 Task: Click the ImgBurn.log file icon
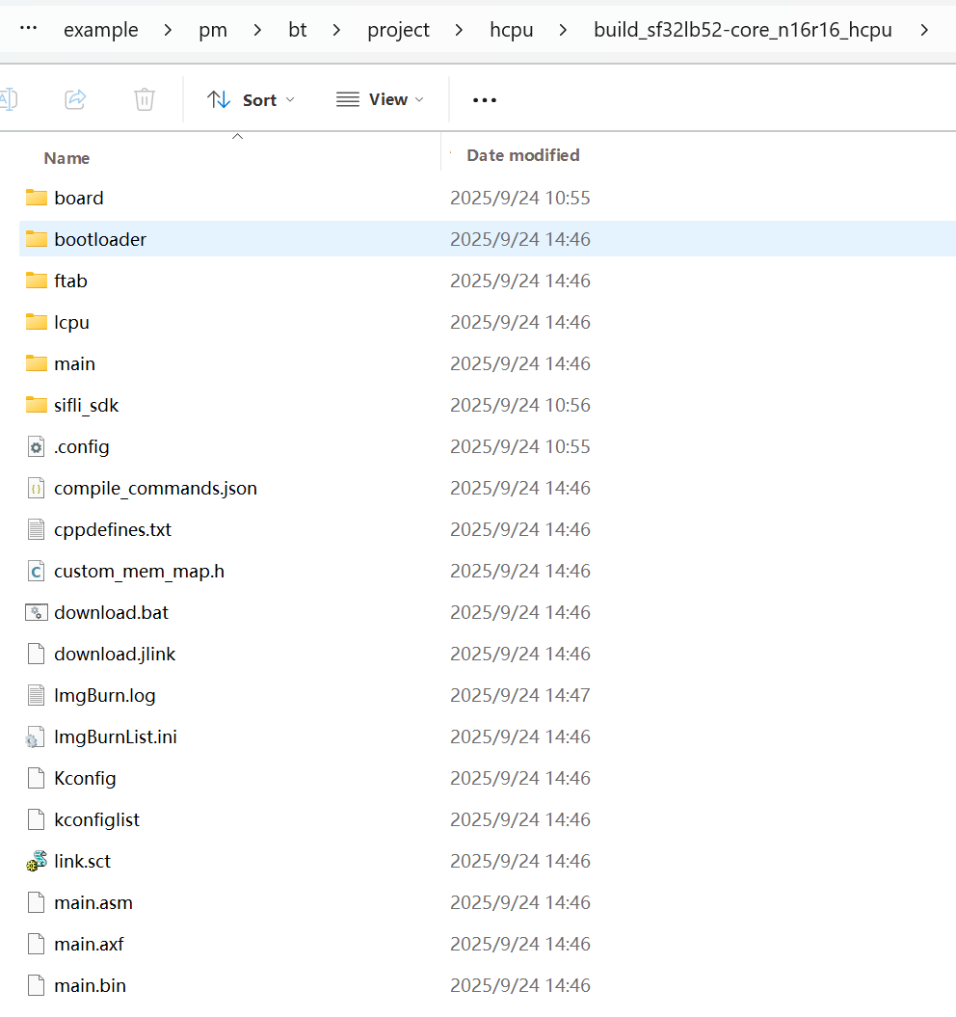coord(37,695)
